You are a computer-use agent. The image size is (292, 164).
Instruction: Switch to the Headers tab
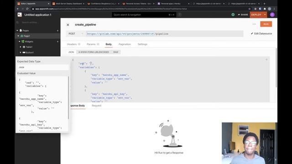[x=73, y=44]
